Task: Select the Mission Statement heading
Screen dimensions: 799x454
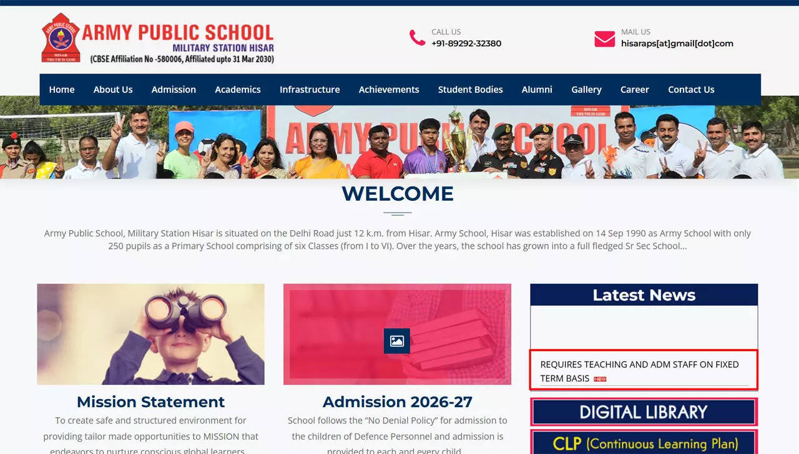Action: (x=150, y=402)
